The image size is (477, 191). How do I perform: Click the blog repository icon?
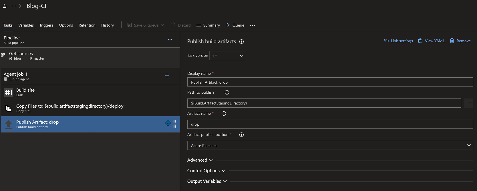tap(11, 59)
